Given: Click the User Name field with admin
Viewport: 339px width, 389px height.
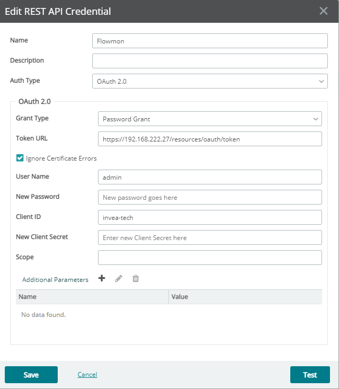Looking at the screenshot, I should [x=210, y=177].
